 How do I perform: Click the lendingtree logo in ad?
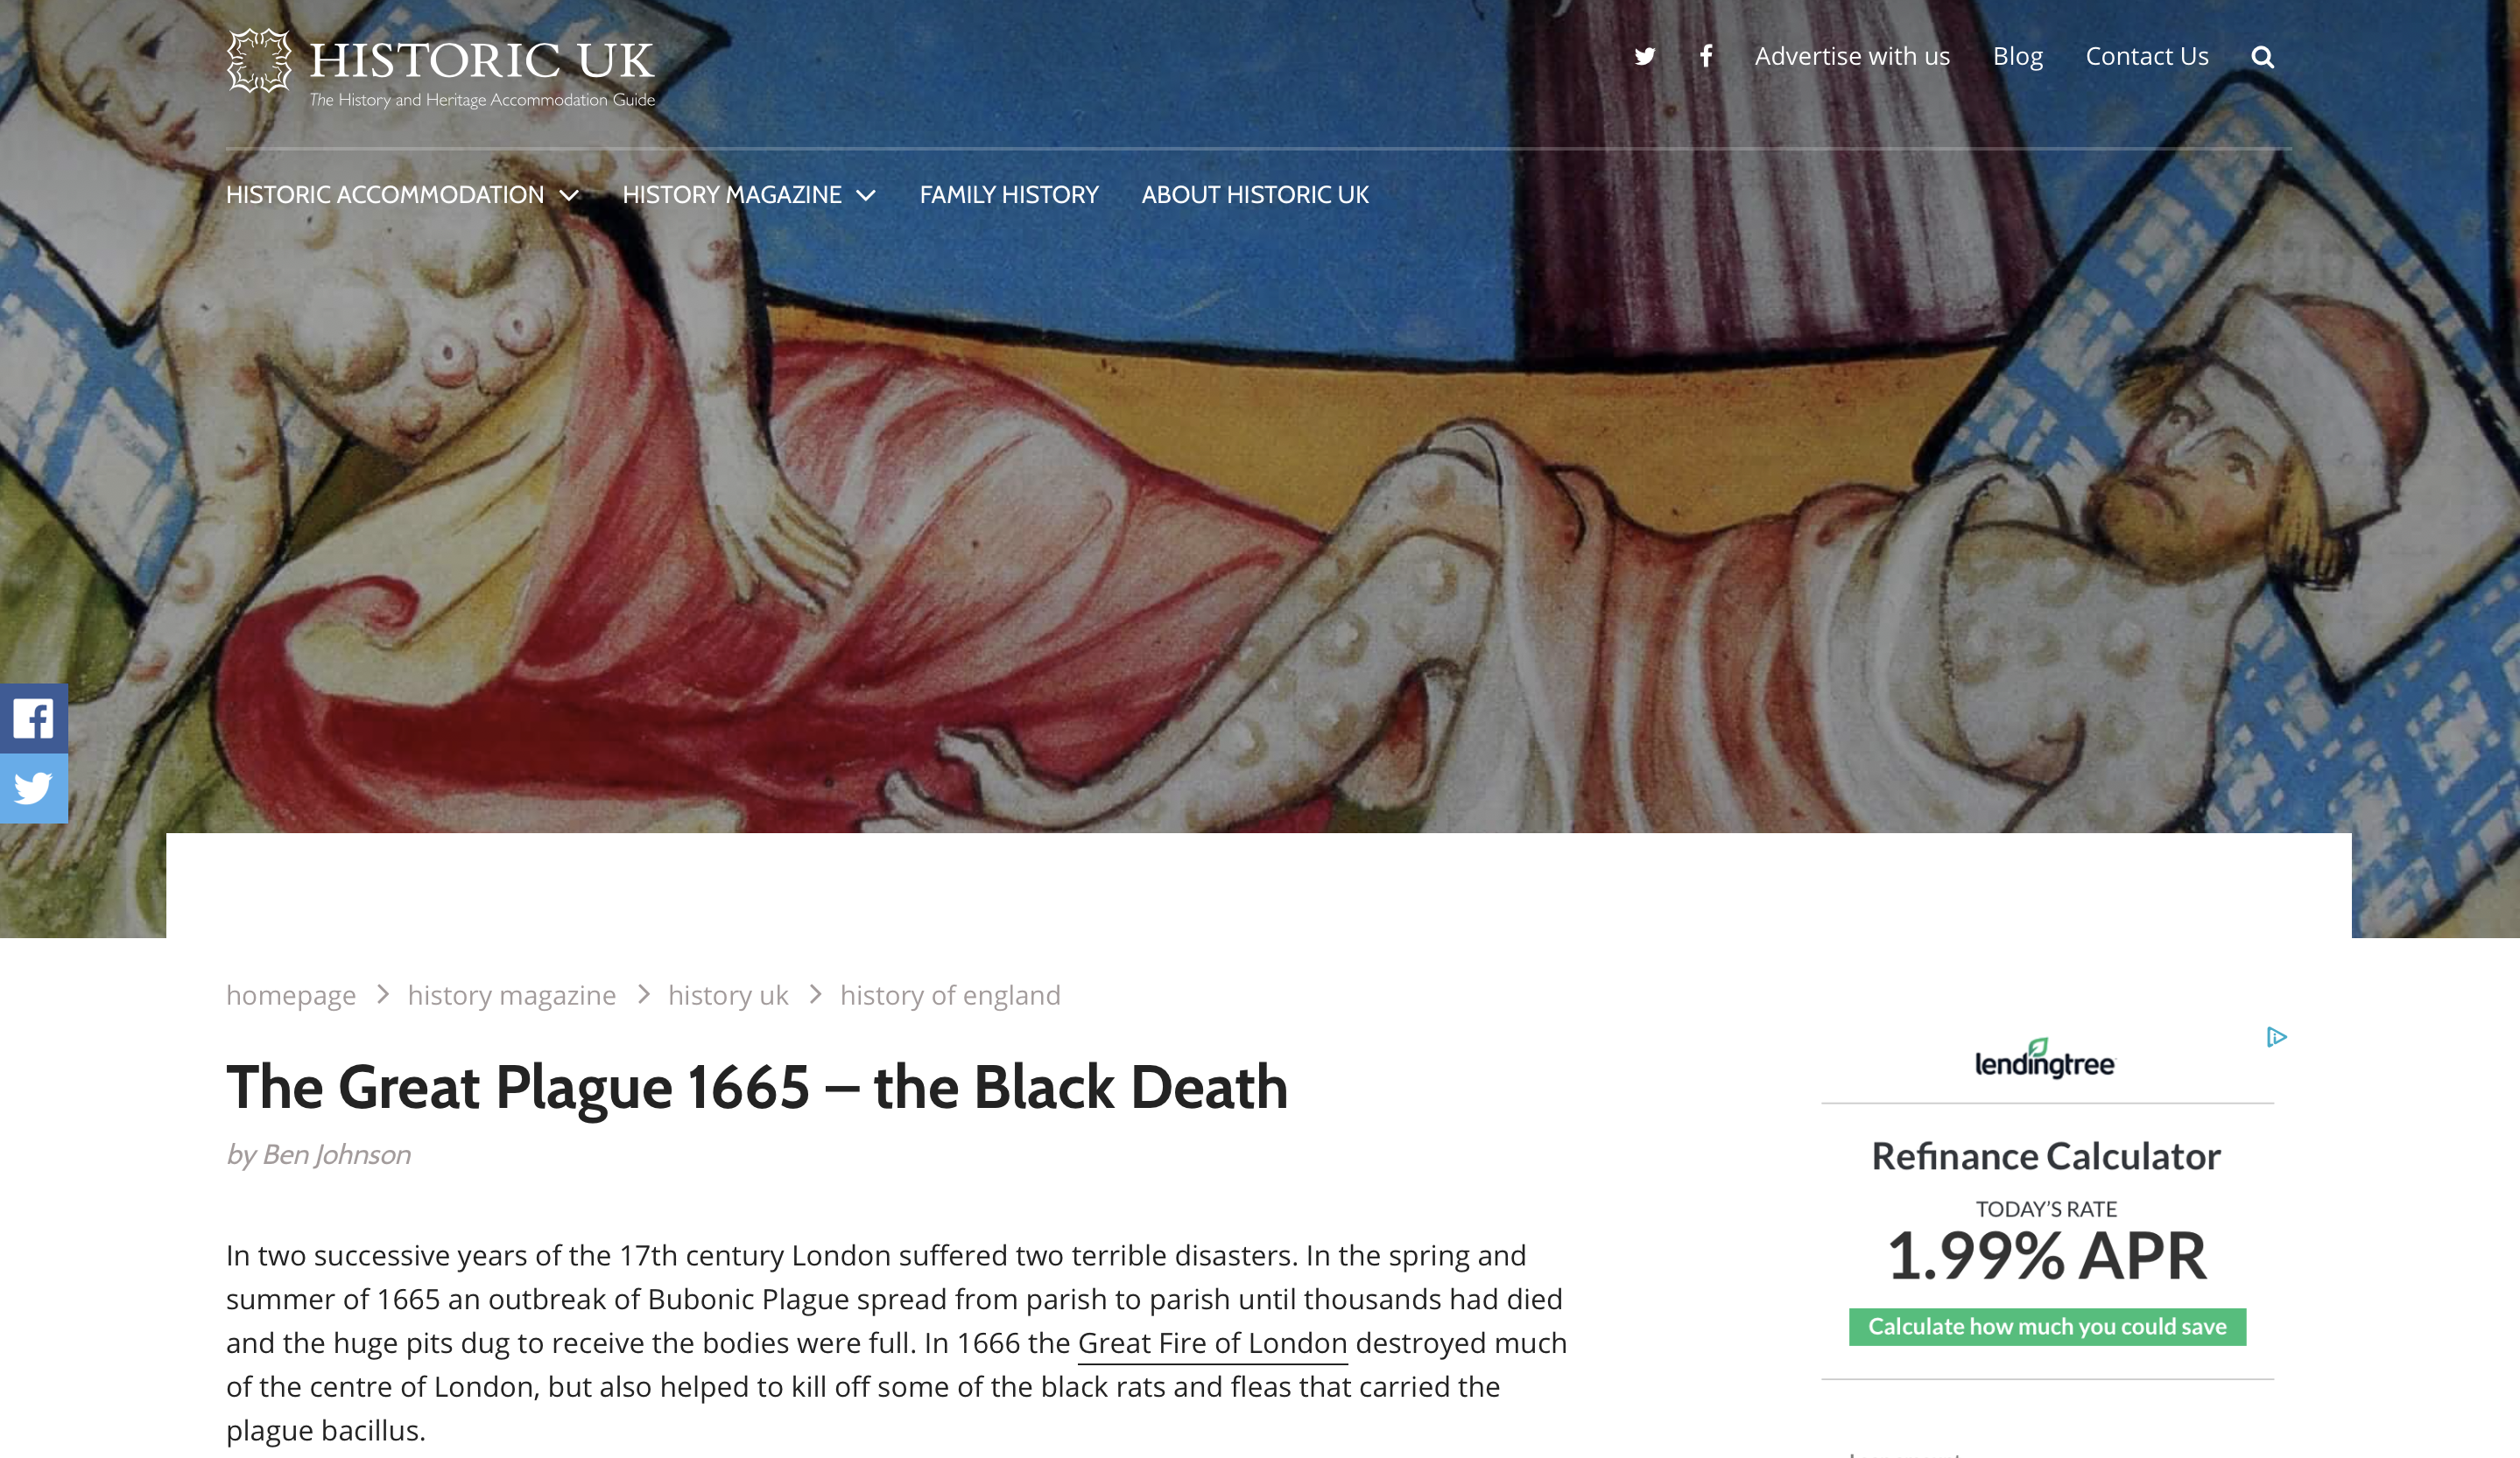pos(2044,1059)
